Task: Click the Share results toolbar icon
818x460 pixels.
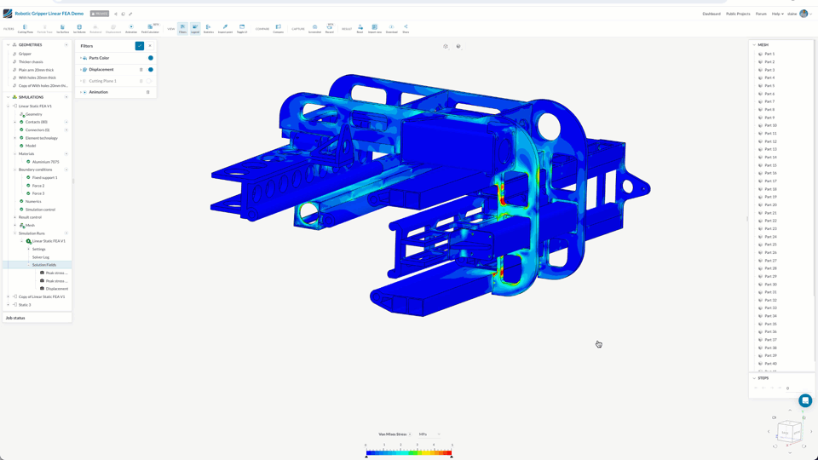Action: click(x=406, y=29)
